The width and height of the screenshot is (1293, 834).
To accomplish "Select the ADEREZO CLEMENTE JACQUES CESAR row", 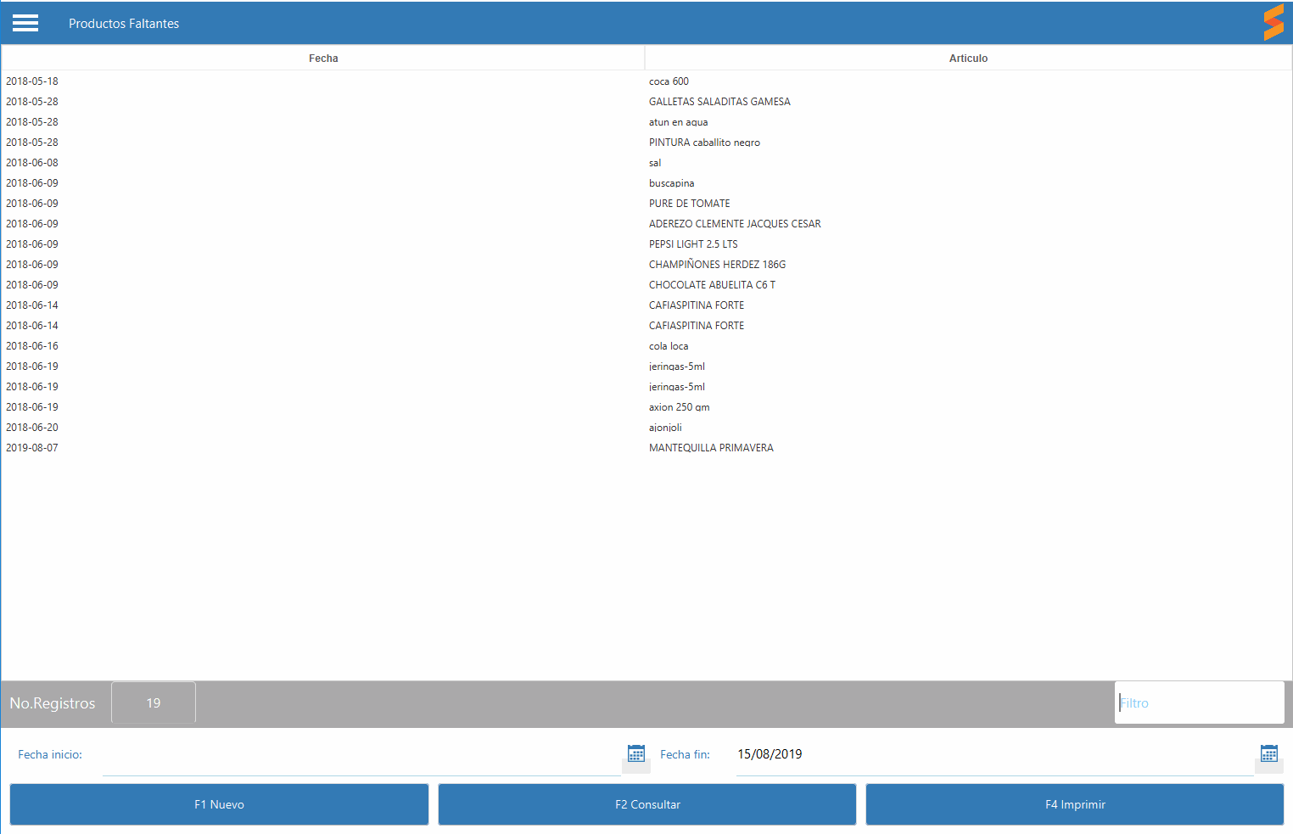I will click(735, 224).
